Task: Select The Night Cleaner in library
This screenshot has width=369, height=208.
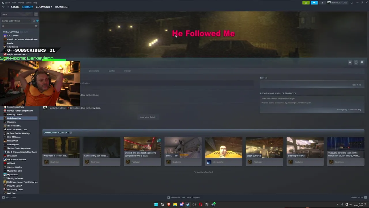Action: click(x=15, y=178)
